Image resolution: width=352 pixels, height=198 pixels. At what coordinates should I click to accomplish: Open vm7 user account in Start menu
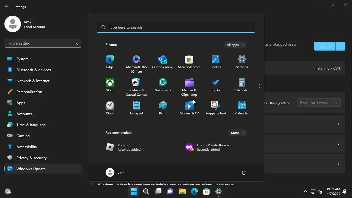coord(115,172)
